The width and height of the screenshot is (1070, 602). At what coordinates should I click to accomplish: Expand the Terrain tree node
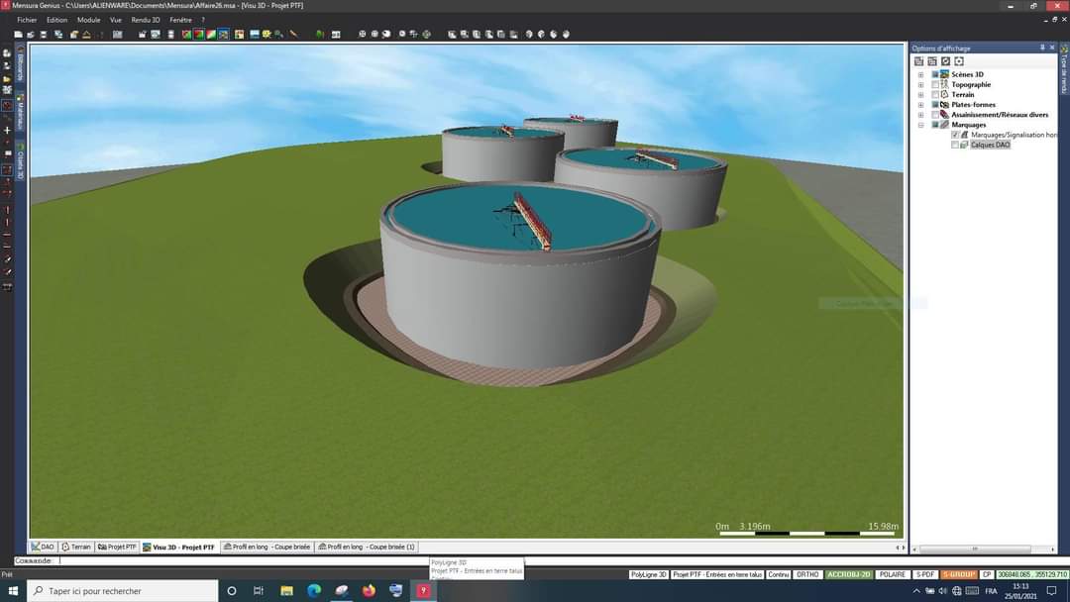tap(920, 95)
